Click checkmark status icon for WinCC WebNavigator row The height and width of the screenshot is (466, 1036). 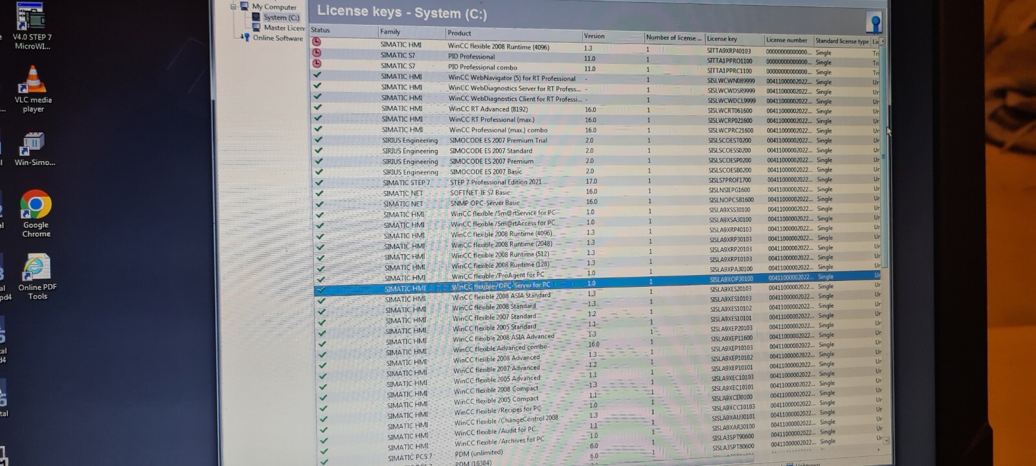(x=317, y=74)
